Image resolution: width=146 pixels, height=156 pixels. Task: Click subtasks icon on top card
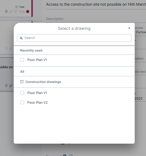[x=20, y=12]
